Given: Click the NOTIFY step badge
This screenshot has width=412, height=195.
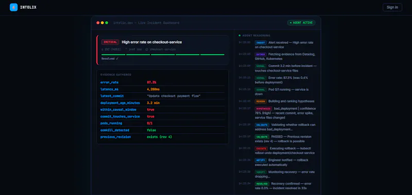Looking at the screenshot, I should point(261,160).
